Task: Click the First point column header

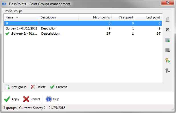Action: [123, 17]
